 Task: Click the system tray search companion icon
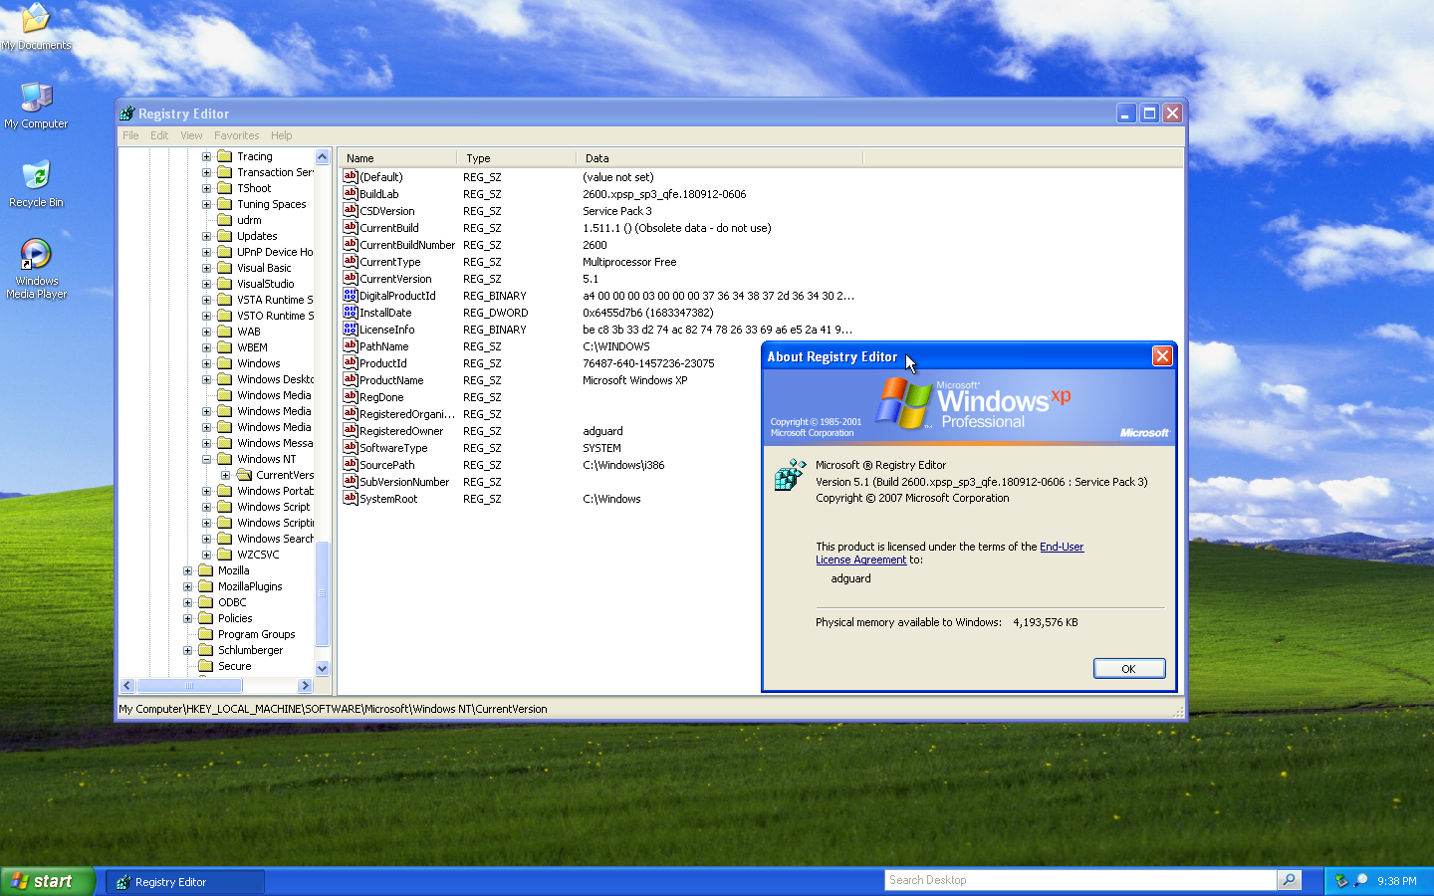(1360, 881)
